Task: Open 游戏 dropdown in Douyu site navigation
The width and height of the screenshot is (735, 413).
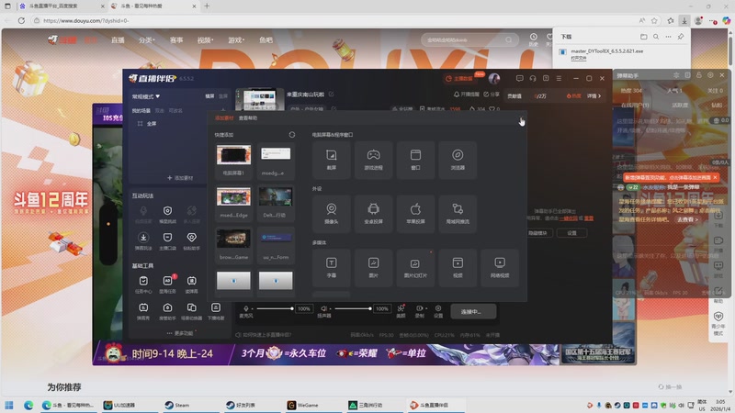Action: pos(236,40)
